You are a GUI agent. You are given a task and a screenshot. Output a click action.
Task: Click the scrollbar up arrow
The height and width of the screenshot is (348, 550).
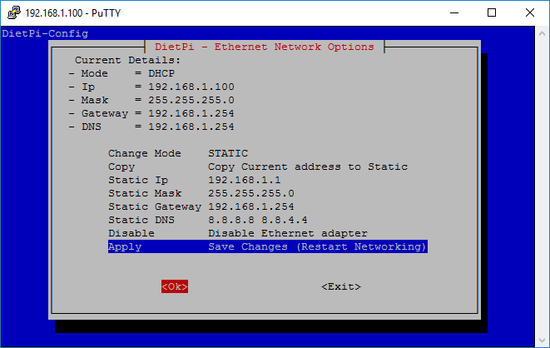coord(542,33)
